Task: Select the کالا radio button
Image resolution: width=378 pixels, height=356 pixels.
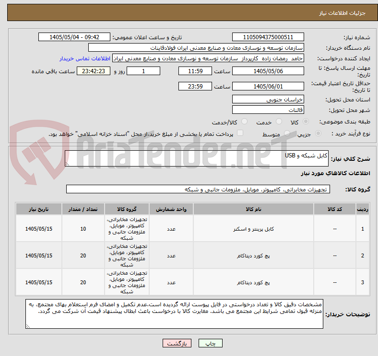Action: point(306,122)
